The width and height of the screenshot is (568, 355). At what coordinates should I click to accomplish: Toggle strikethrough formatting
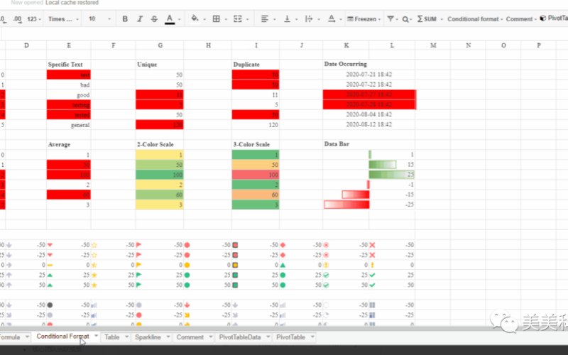tap(154, 19)
